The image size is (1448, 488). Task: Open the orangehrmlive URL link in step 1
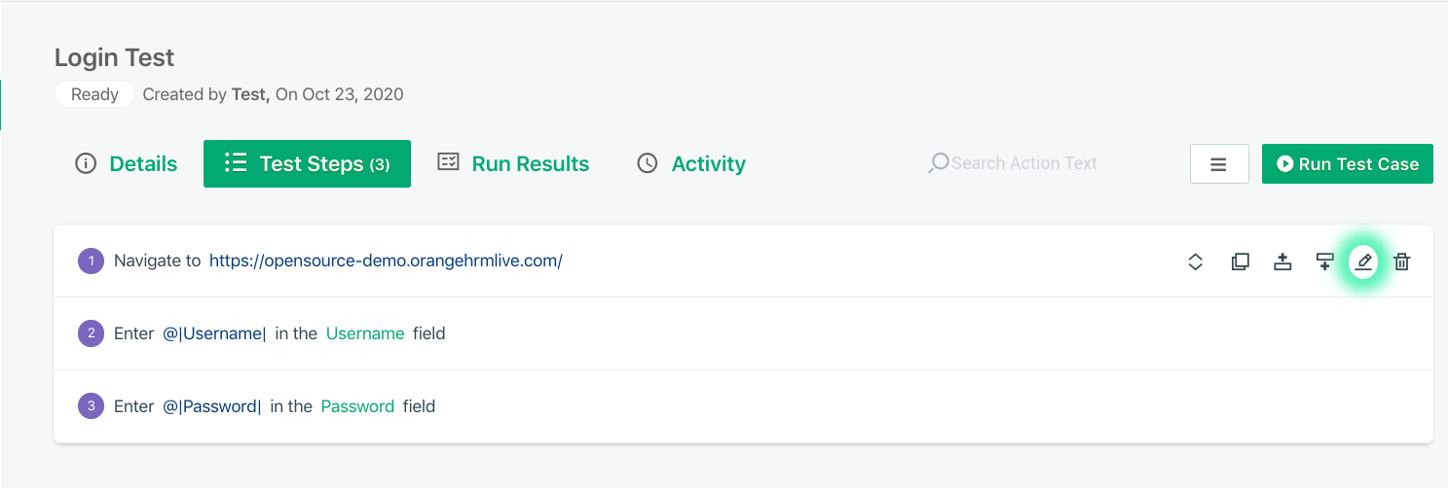pyautogui.click(x=386, y=261)
